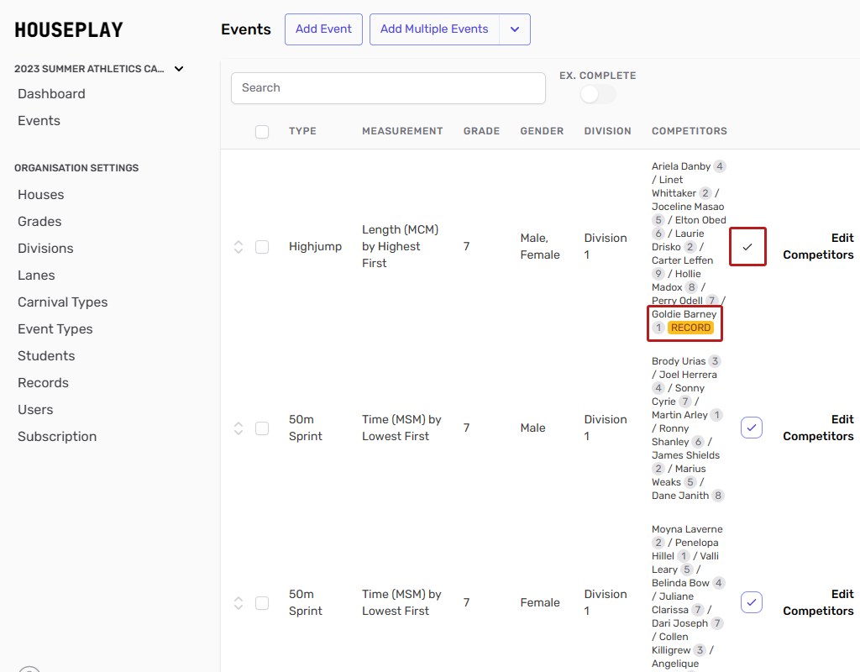Check the Highjump event row checkbox
The height and width of the screenshot is (672, 860).
[x=262, y=247]
